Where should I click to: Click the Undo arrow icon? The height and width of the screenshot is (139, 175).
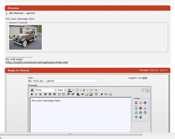92,90
